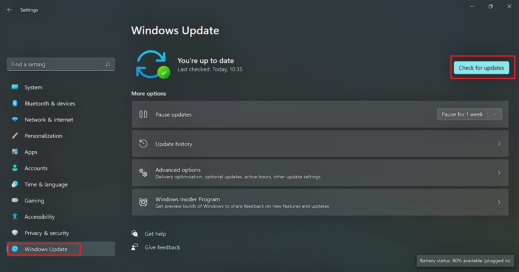Minimize the Settings window
Viewport: 519px width, 272px height.
coord(472,6)
